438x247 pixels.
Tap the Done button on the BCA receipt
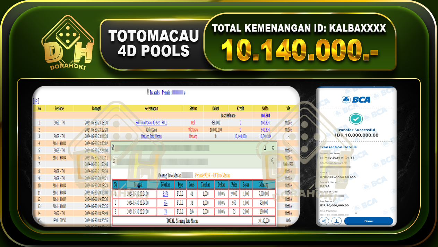368,221
